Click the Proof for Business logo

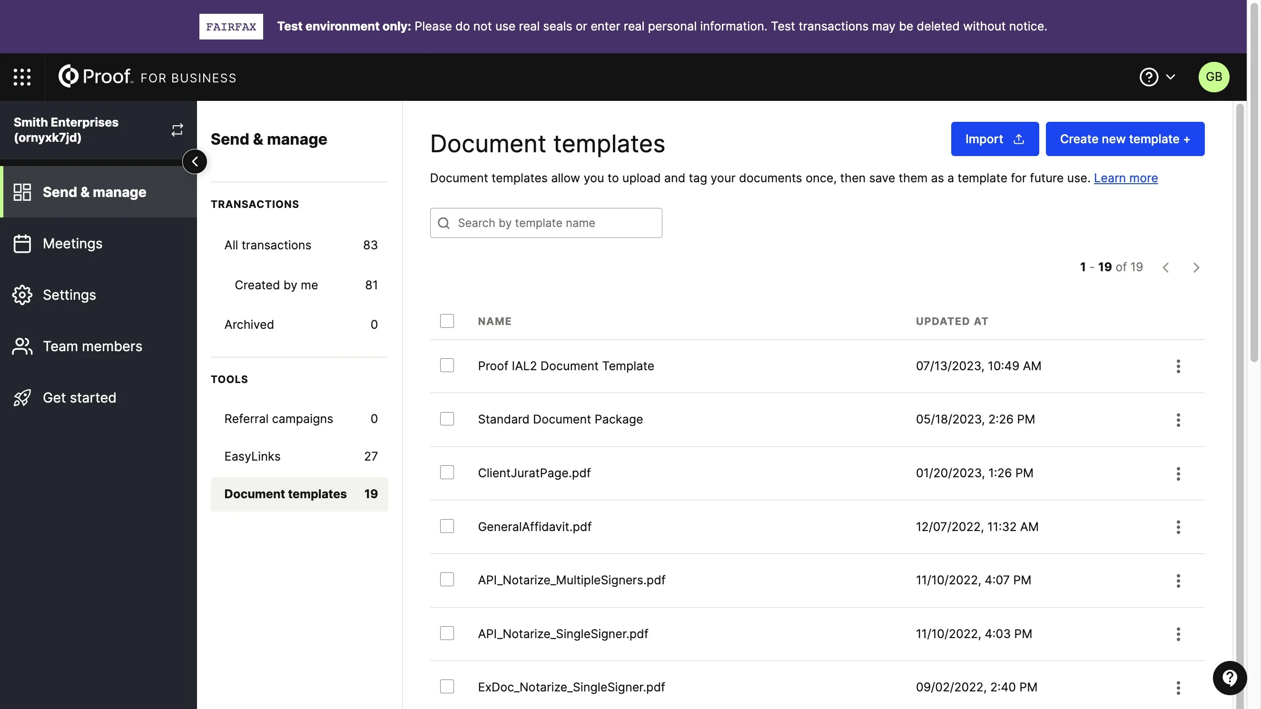148,77
